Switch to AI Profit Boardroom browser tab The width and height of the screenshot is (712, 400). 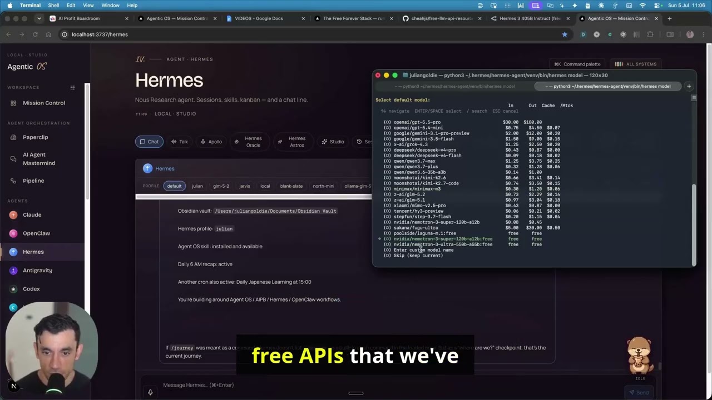coord(89,18)
